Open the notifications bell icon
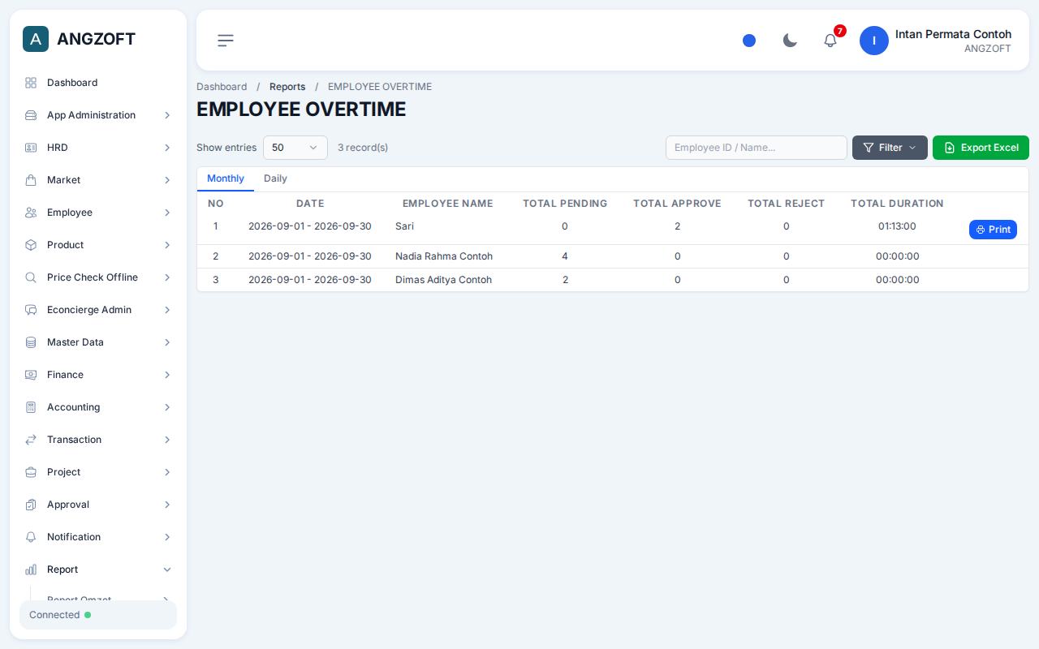1039x649 pixels. click(x=830, y=41)
